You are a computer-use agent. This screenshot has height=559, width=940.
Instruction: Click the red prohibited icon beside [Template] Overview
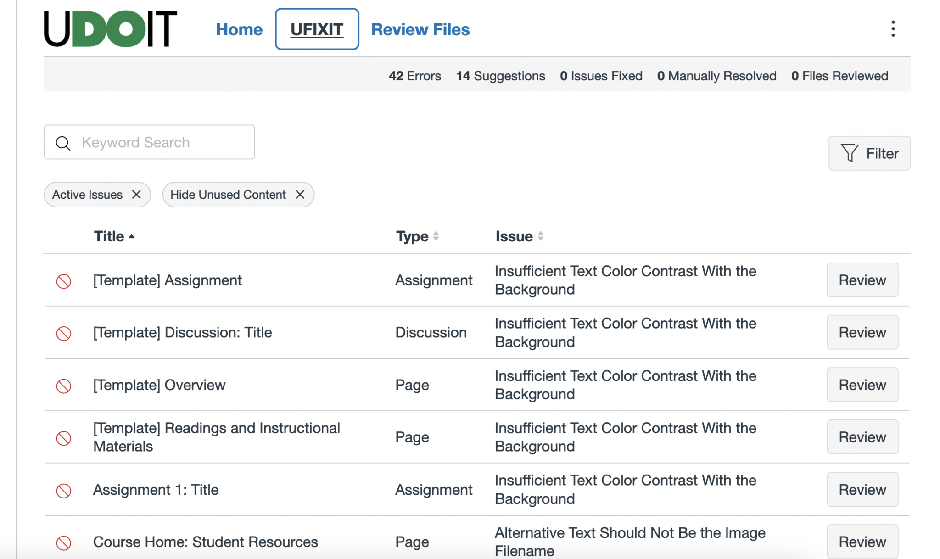[x=64, y=386]
